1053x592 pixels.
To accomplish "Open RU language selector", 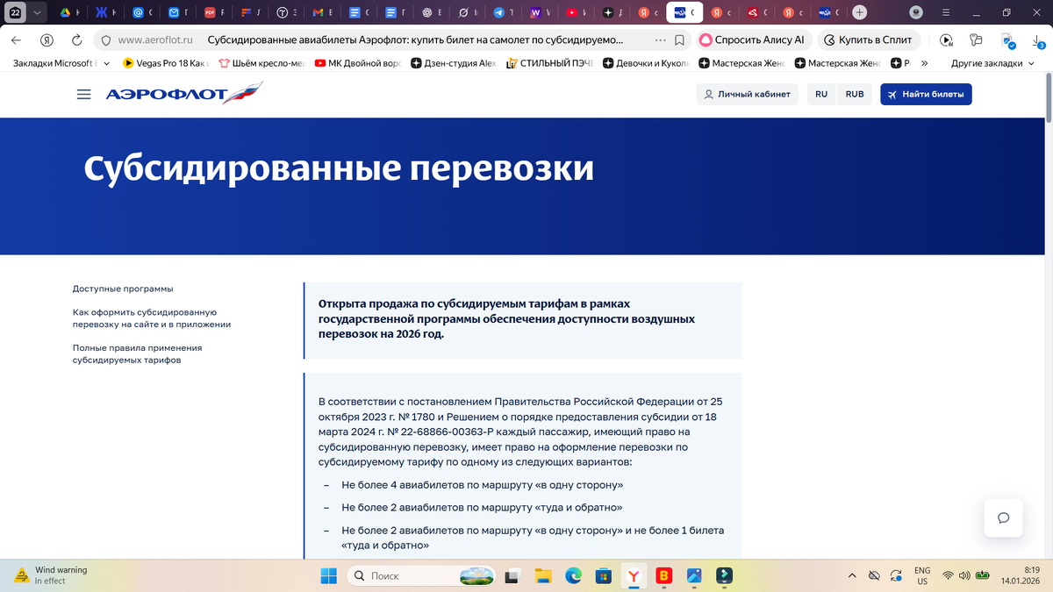I will [x=821, y=95].
